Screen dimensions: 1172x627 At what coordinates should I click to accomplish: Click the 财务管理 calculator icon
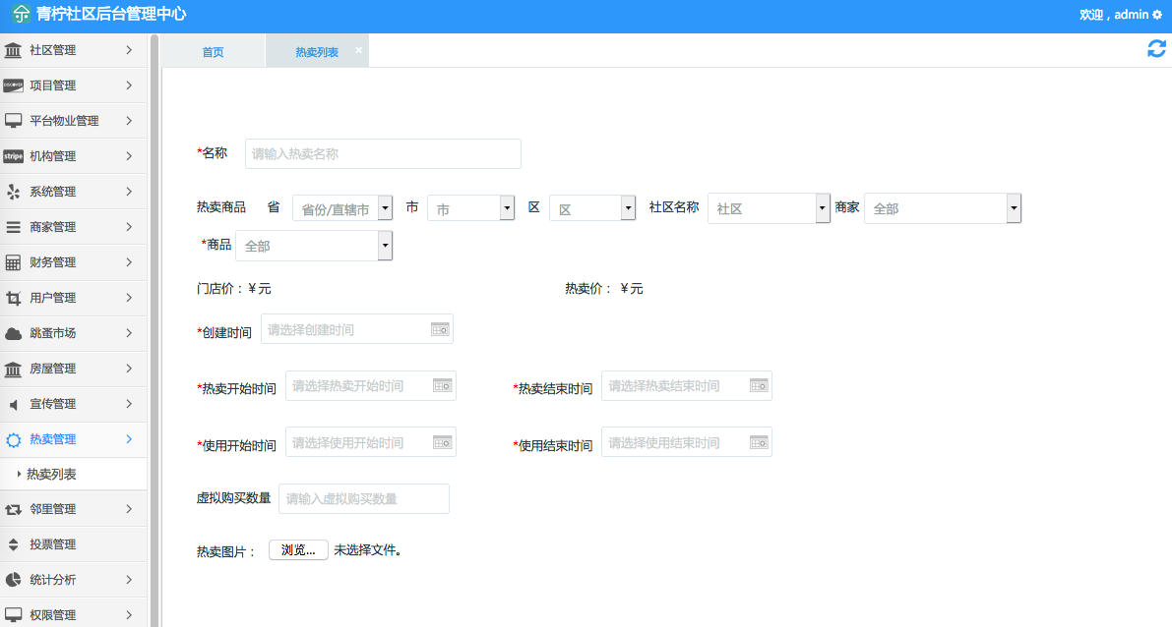click(x=13, y=262)
